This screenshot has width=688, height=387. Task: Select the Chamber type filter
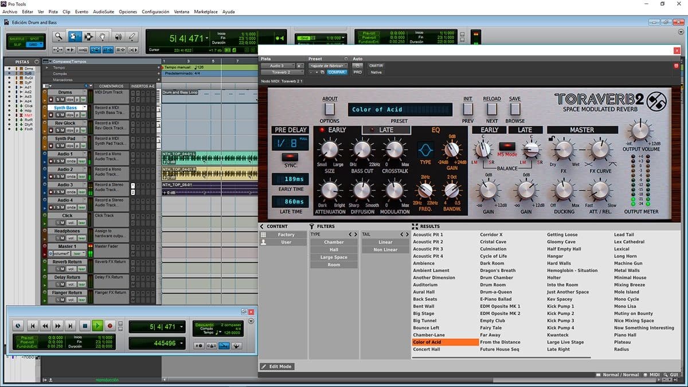[334, 242]
